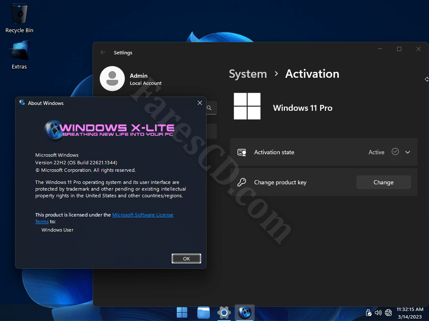Close the Settings window
The width and height of the screenshot is (429, 321).
(419, 49)
